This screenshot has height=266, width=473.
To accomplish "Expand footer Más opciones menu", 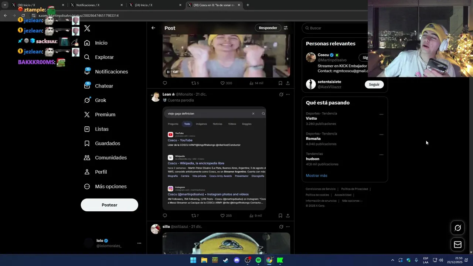I will tap(352, 201).
